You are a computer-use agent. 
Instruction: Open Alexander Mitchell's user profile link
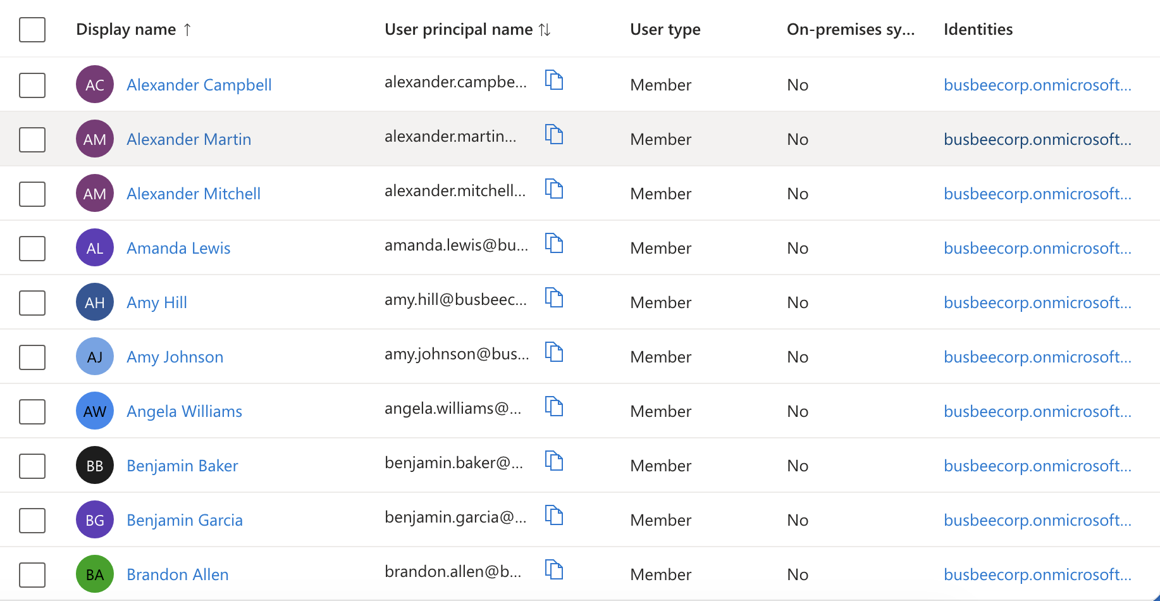[x=194, y=193]
